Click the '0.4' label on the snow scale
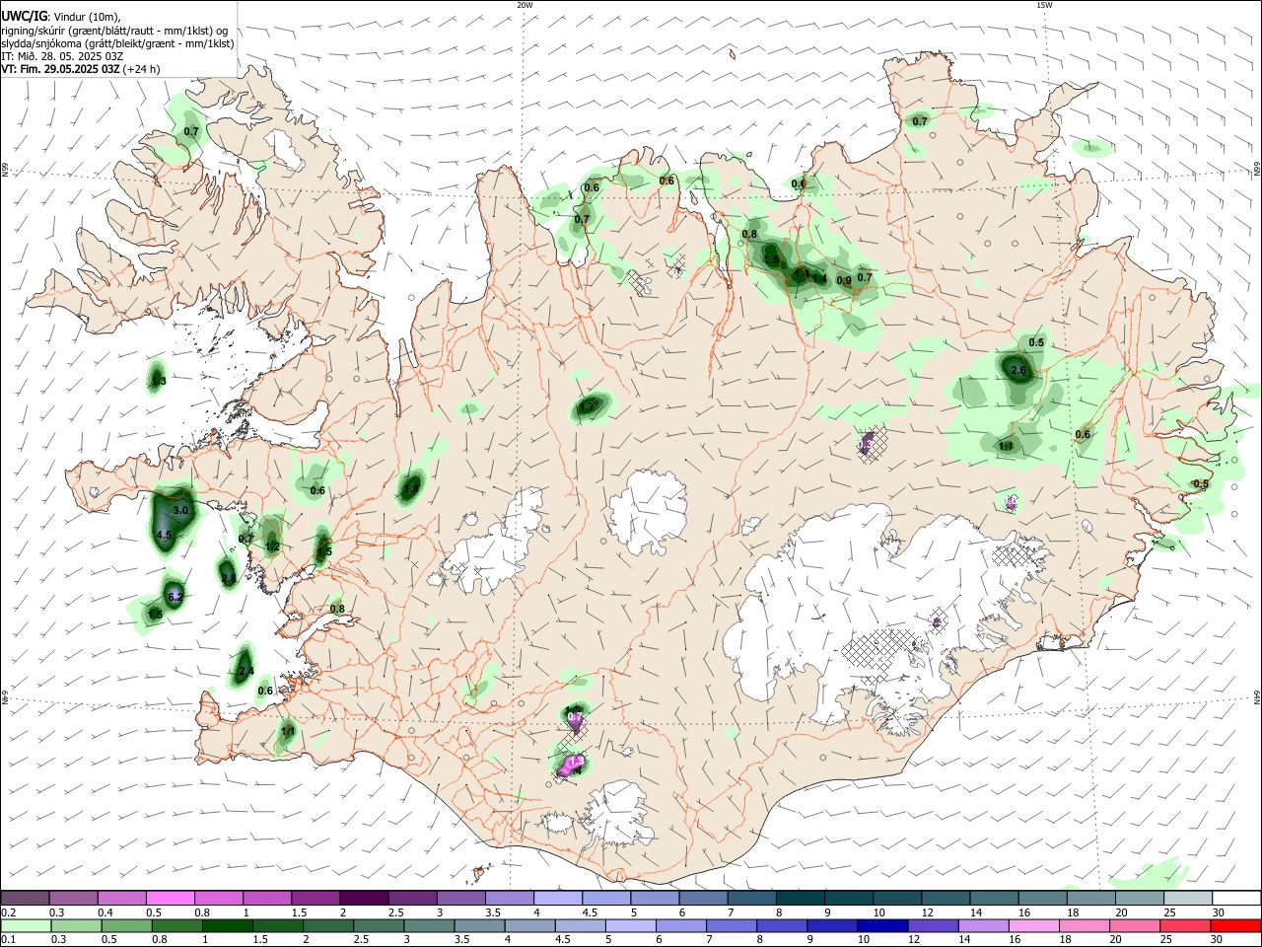The width and height of the screenshot is (1262, 947). pyautogui.click(x=106, y=912)
